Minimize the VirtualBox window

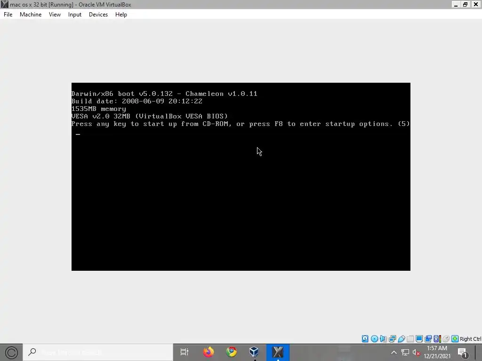tap(456, 4)
